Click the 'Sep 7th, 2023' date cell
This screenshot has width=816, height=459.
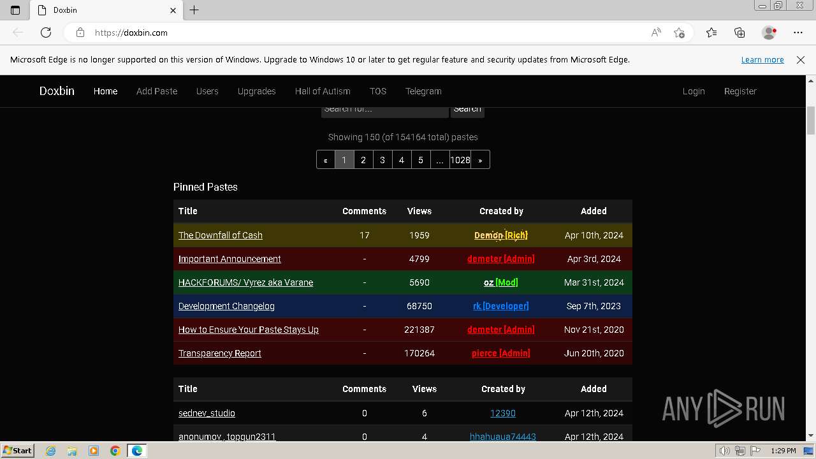594,306
